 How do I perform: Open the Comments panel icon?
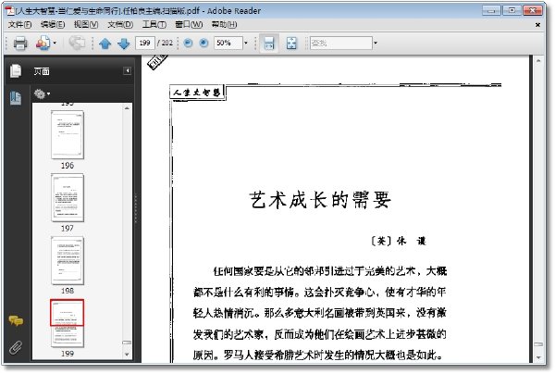click(16, 321)
